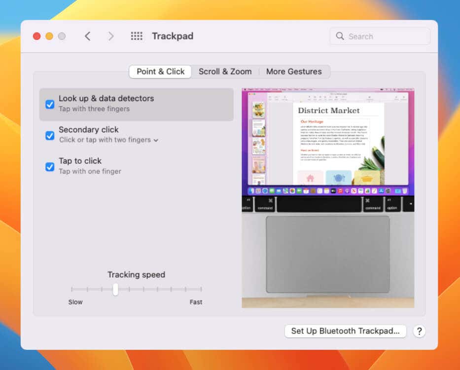Click the Tracking speed slider handle
Image resolution: width=460 pixels, height=370 pixels.
pos(115,289)
